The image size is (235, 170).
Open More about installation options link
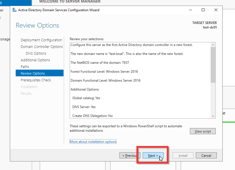point(93,142)
